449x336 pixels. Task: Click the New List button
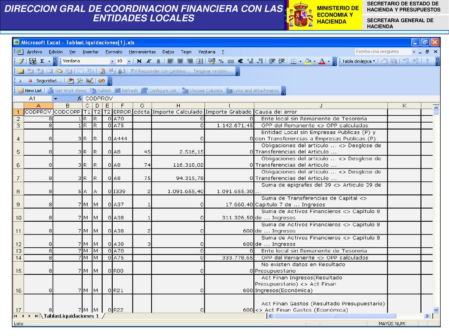(x=30, y=91)
